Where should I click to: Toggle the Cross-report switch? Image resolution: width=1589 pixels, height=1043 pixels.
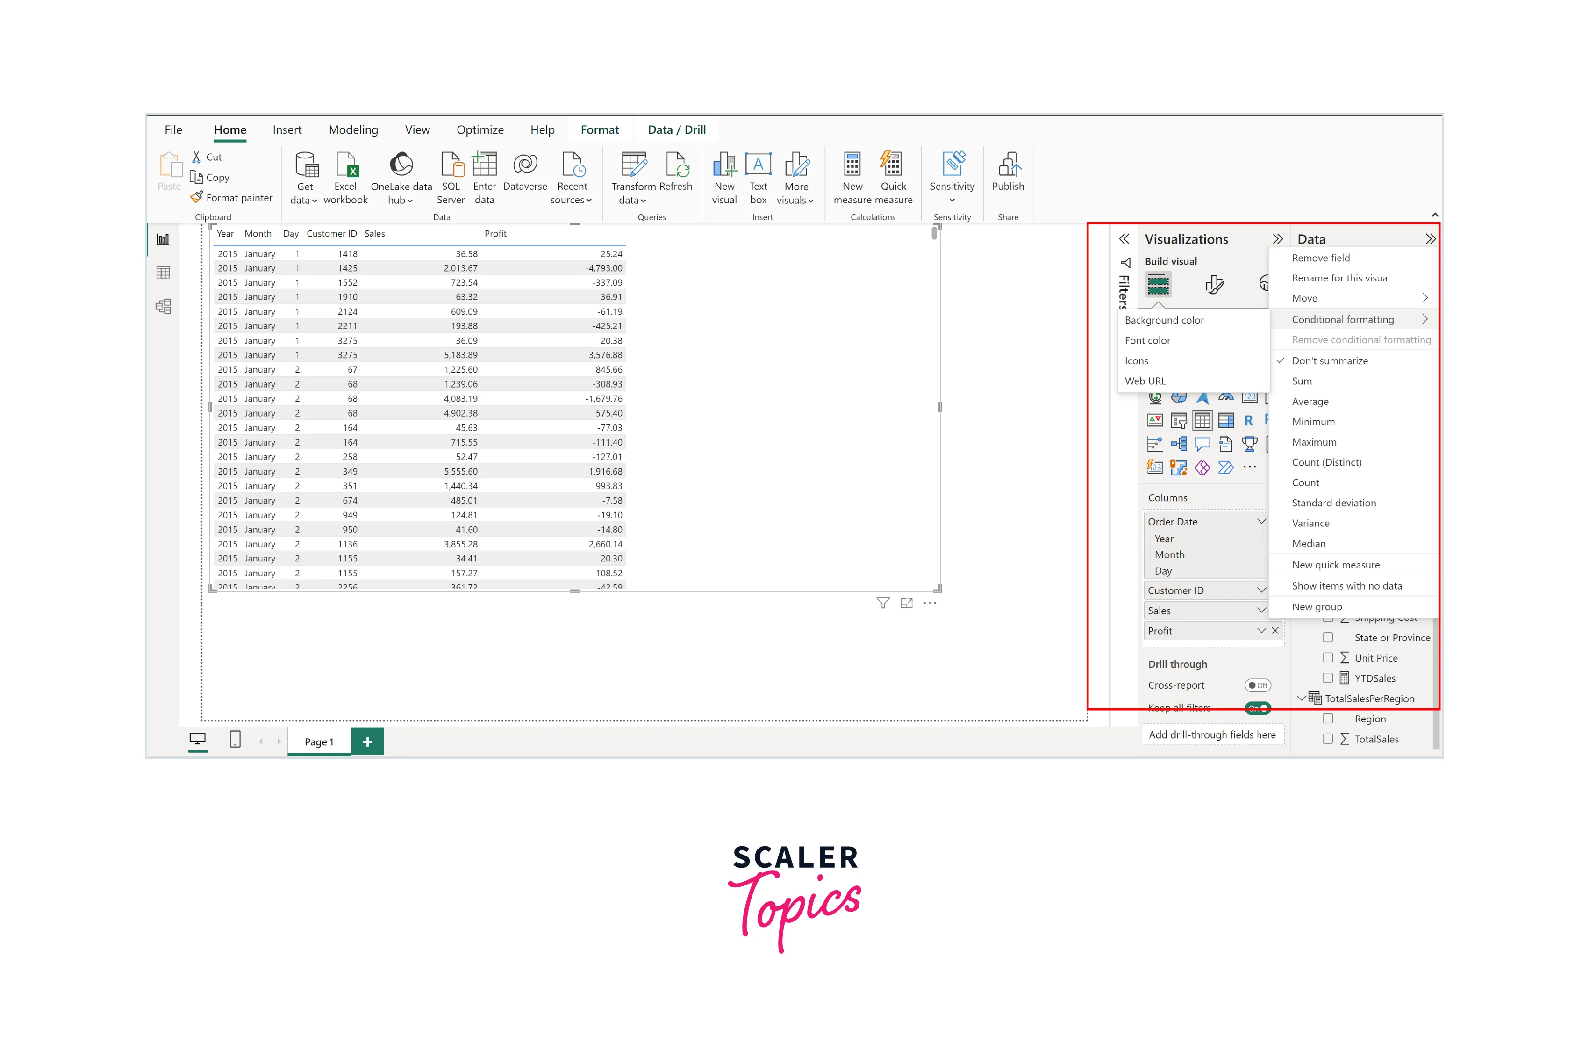coord(1257,685)
